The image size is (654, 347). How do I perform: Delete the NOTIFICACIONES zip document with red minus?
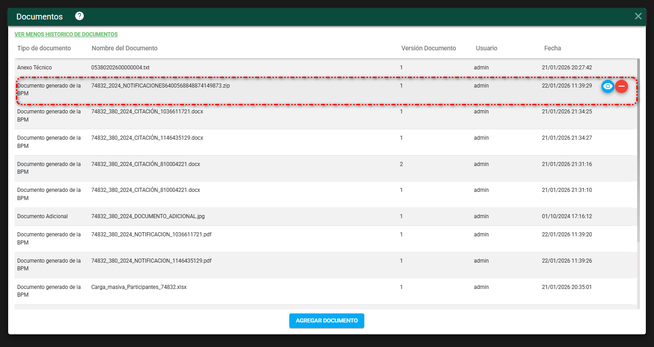[x=621, y=86]
